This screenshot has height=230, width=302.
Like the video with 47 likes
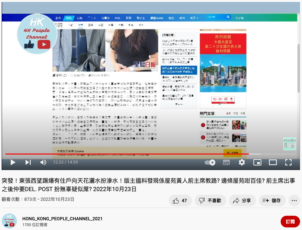pyautogui.click(x=180, y=201)
